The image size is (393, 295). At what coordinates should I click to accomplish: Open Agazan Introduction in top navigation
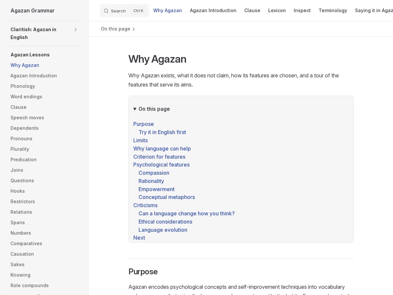coord(213,10)
